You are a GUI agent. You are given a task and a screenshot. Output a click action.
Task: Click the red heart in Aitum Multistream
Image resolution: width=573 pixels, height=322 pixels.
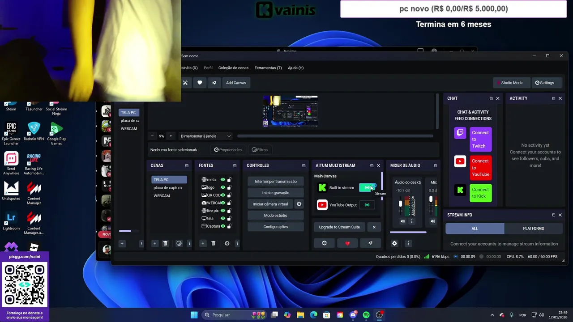click(347, 243)
